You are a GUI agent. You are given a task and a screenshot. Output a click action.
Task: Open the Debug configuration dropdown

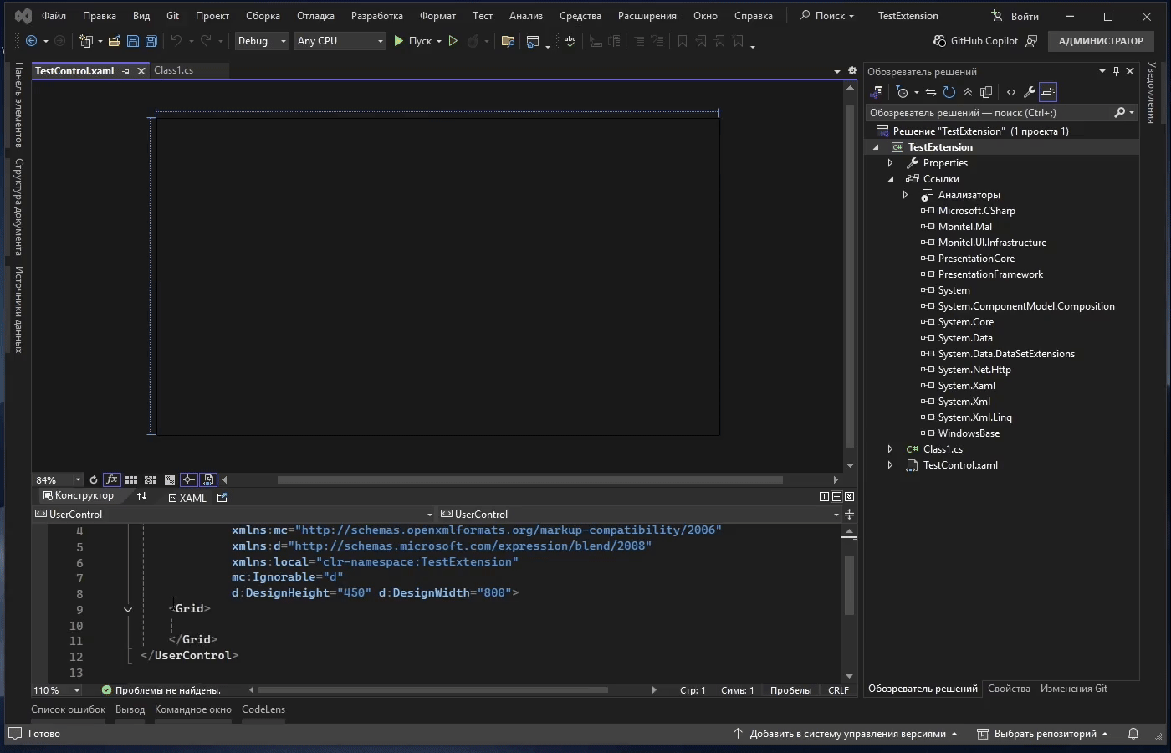(x=261, y=41)
